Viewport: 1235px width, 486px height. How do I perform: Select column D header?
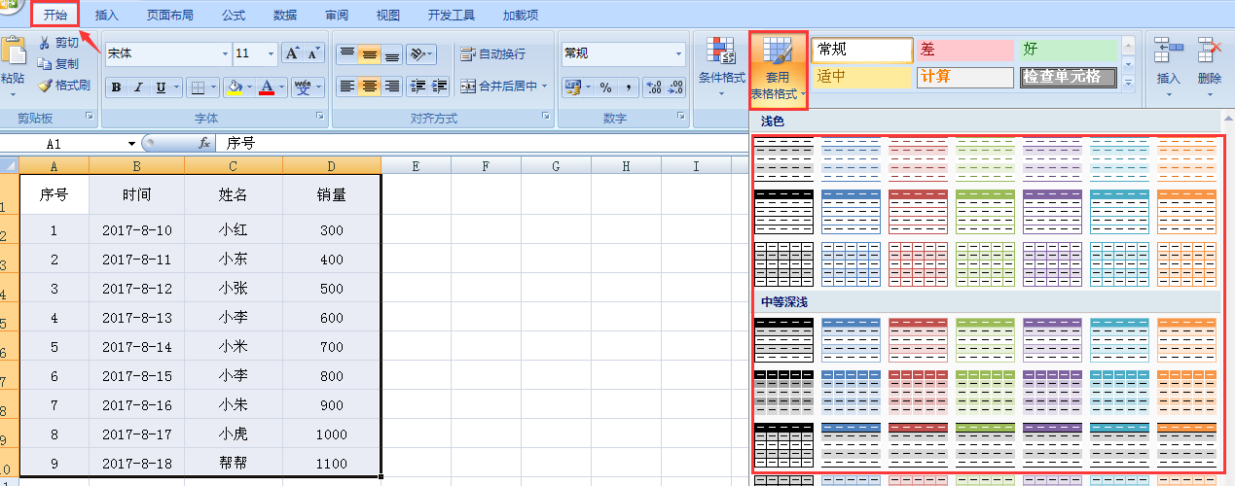point(331,166)
